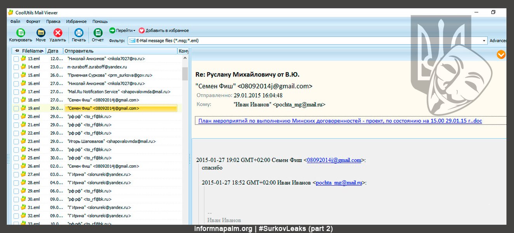The width and height of the screenshot is (514, 233).
Task: Check the box next to 19.eml
Action: point(16,109)
